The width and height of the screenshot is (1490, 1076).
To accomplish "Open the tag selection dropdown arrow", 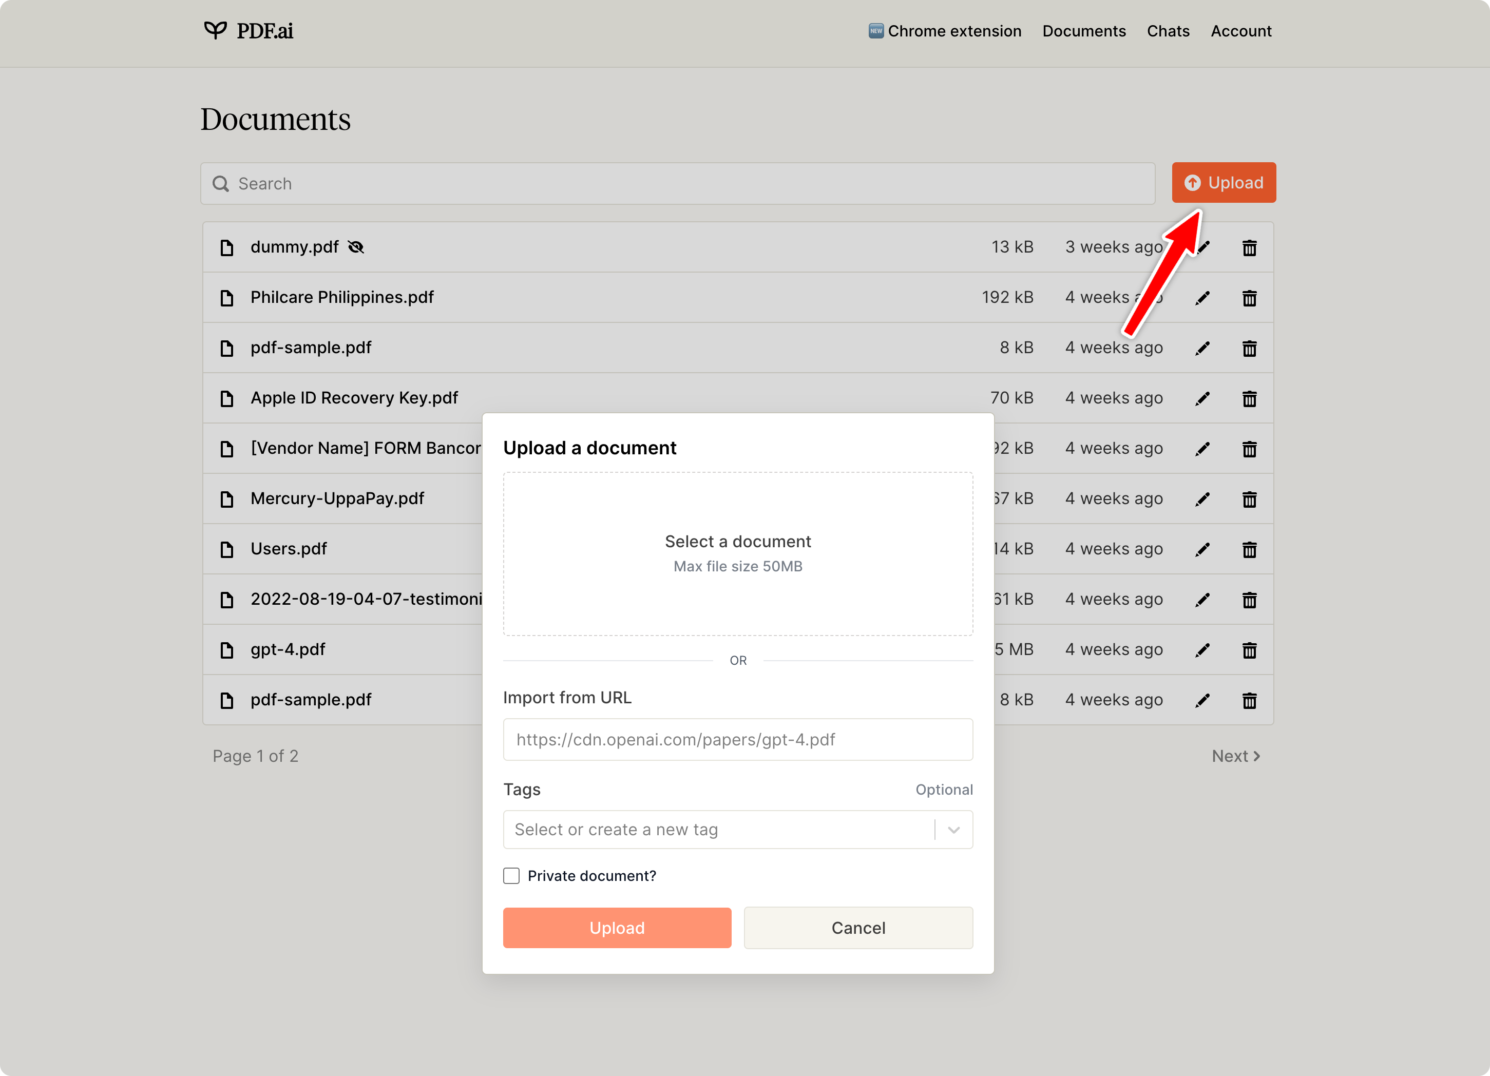I will pyautogui.click(x=953, y=830).
